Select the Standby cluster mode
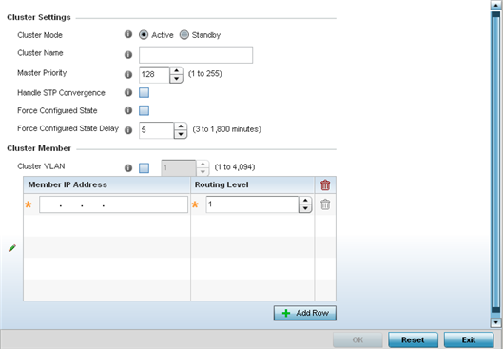 pyautogui.click(x=184, y=34)
